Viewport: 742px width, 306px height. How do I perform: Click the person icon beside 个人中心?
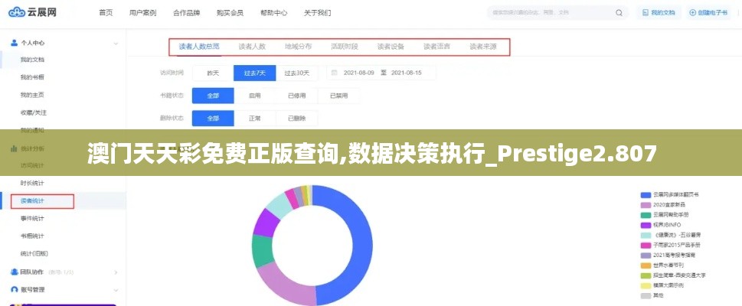coord(15,43)
